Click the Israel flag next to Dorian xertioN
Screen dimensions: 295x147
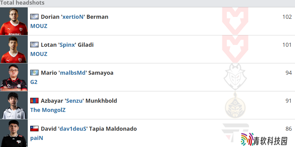tap(35, 17)
